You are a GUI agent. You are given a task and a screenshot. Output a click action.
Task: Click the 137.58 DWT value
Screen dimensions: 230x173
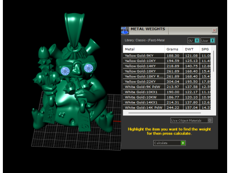pyautogui.click(x=191, y=86)
